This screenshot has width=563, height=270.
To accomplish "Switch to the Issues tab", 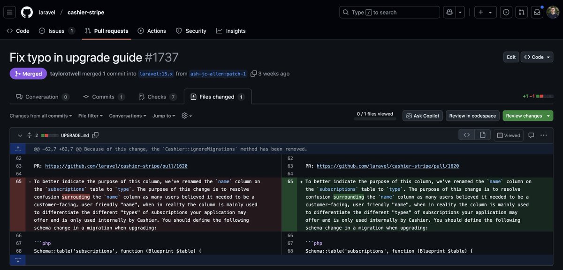I will pos(57,31).
